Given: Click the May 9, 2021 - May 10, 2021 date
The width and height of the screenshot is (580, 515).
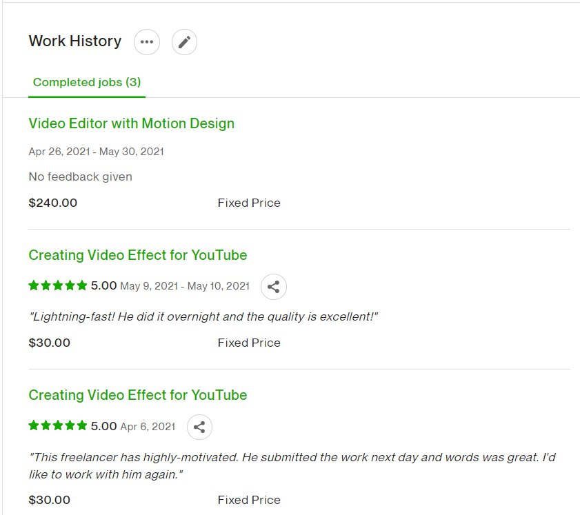Looking at the screenshot, I should tap(185, 286).
